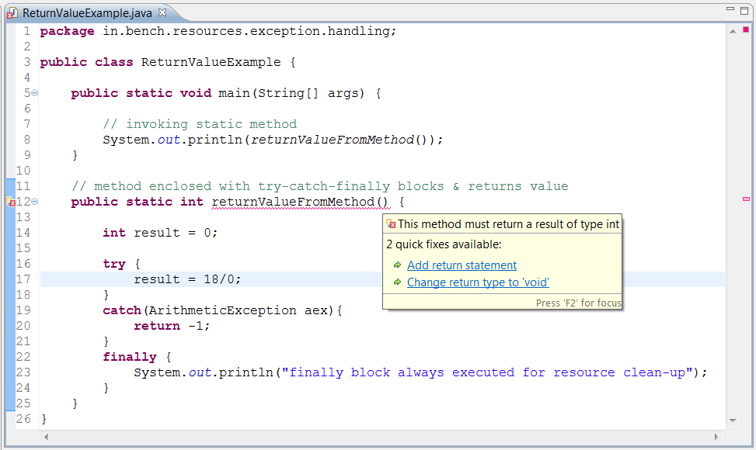Click the class name ReturnValueExample on line 3
Screen dimensions: 756x450
(x=211, y=62)
